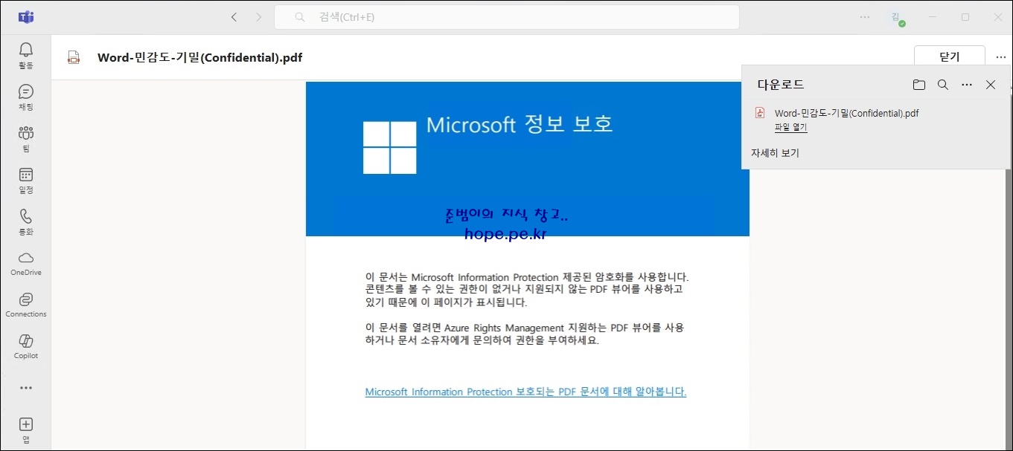Click the document title Word-민감도-기밀(Confidential).pdf
This screenshot has height=451, width=1013.
click(x=199, y=58)
